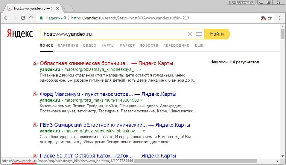This screenshot has height=165, width=286.
Task: Open Областная клиническая больница… Яндекс.Карты result
Action: [106, 63]
